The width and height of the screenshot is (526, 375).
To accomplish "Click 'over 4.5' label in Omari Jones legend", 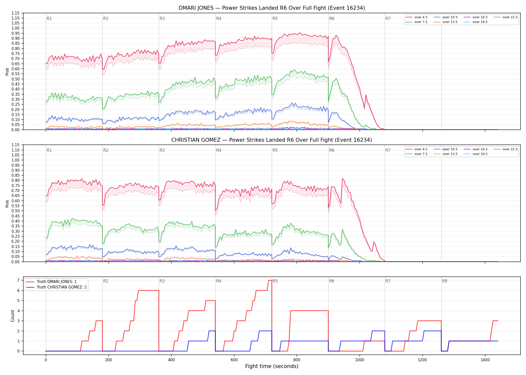I will (421, 17).
